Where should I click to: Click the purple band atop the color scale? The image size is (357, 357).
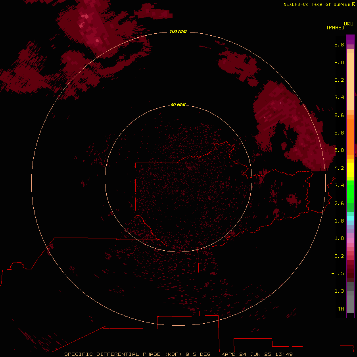click(350, 40)
